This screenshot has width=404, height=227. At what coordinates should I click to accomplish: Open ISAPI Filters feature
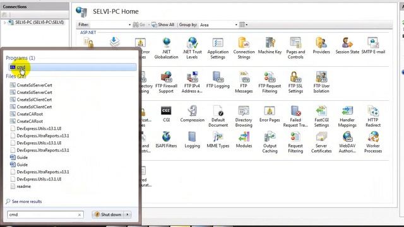(x=166, y=140)
